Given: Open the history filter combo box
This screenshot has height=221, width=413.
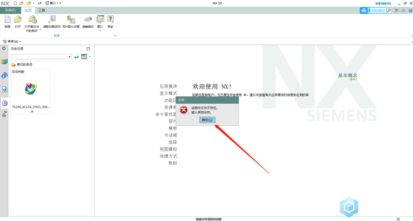Looking at the screenshot, I should 41,57.
